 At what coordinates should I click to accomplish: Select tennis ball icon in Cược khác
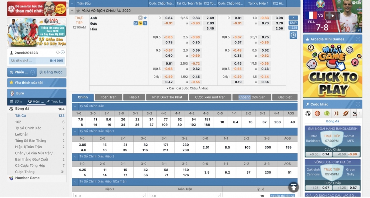pyautogui.click(x=327, y=113)
